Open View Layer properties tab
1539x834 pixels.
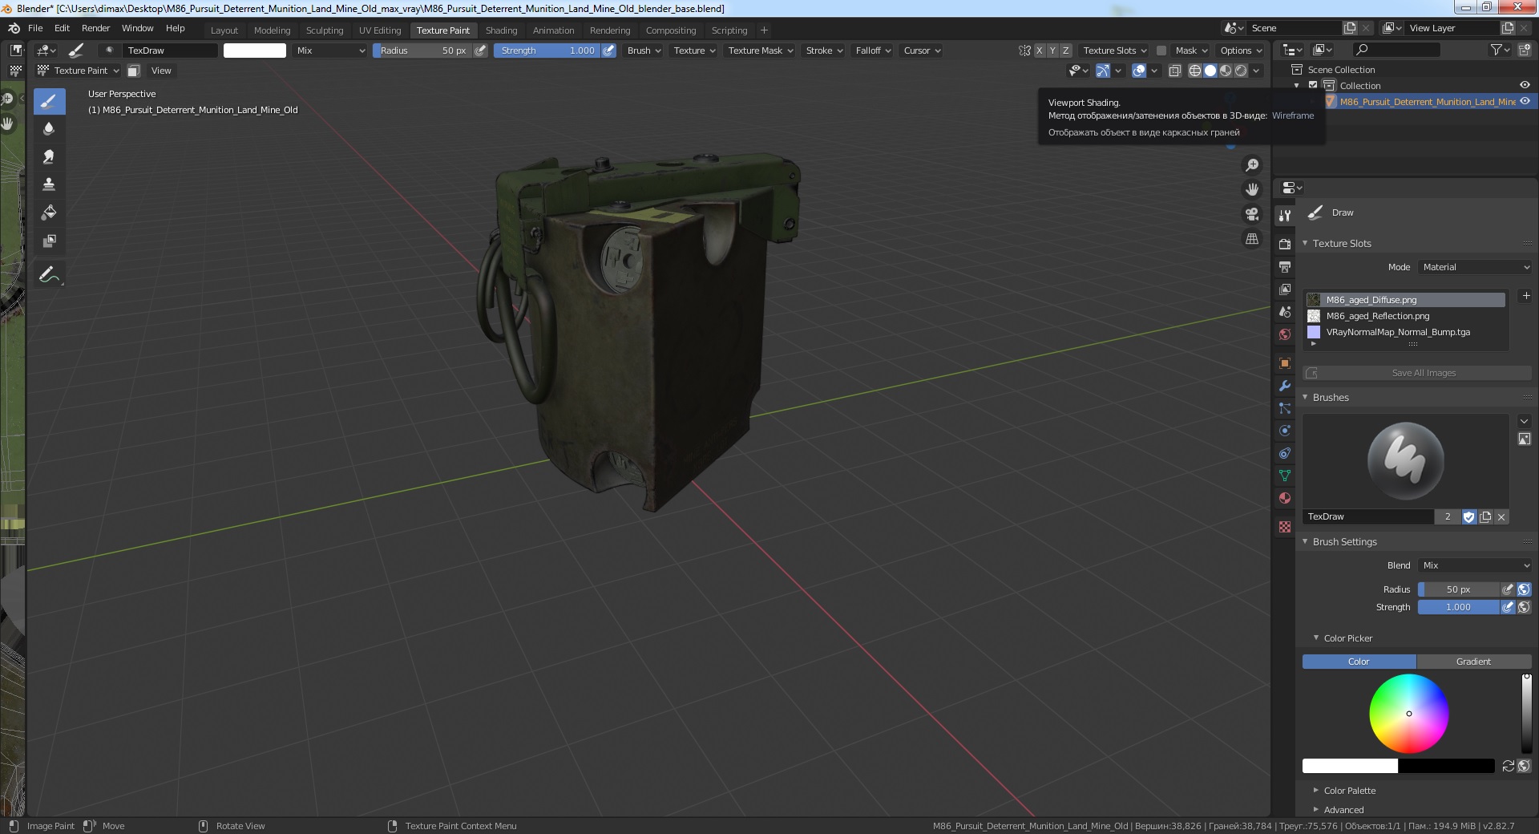pyautogui.click(x=1285, y=289)
